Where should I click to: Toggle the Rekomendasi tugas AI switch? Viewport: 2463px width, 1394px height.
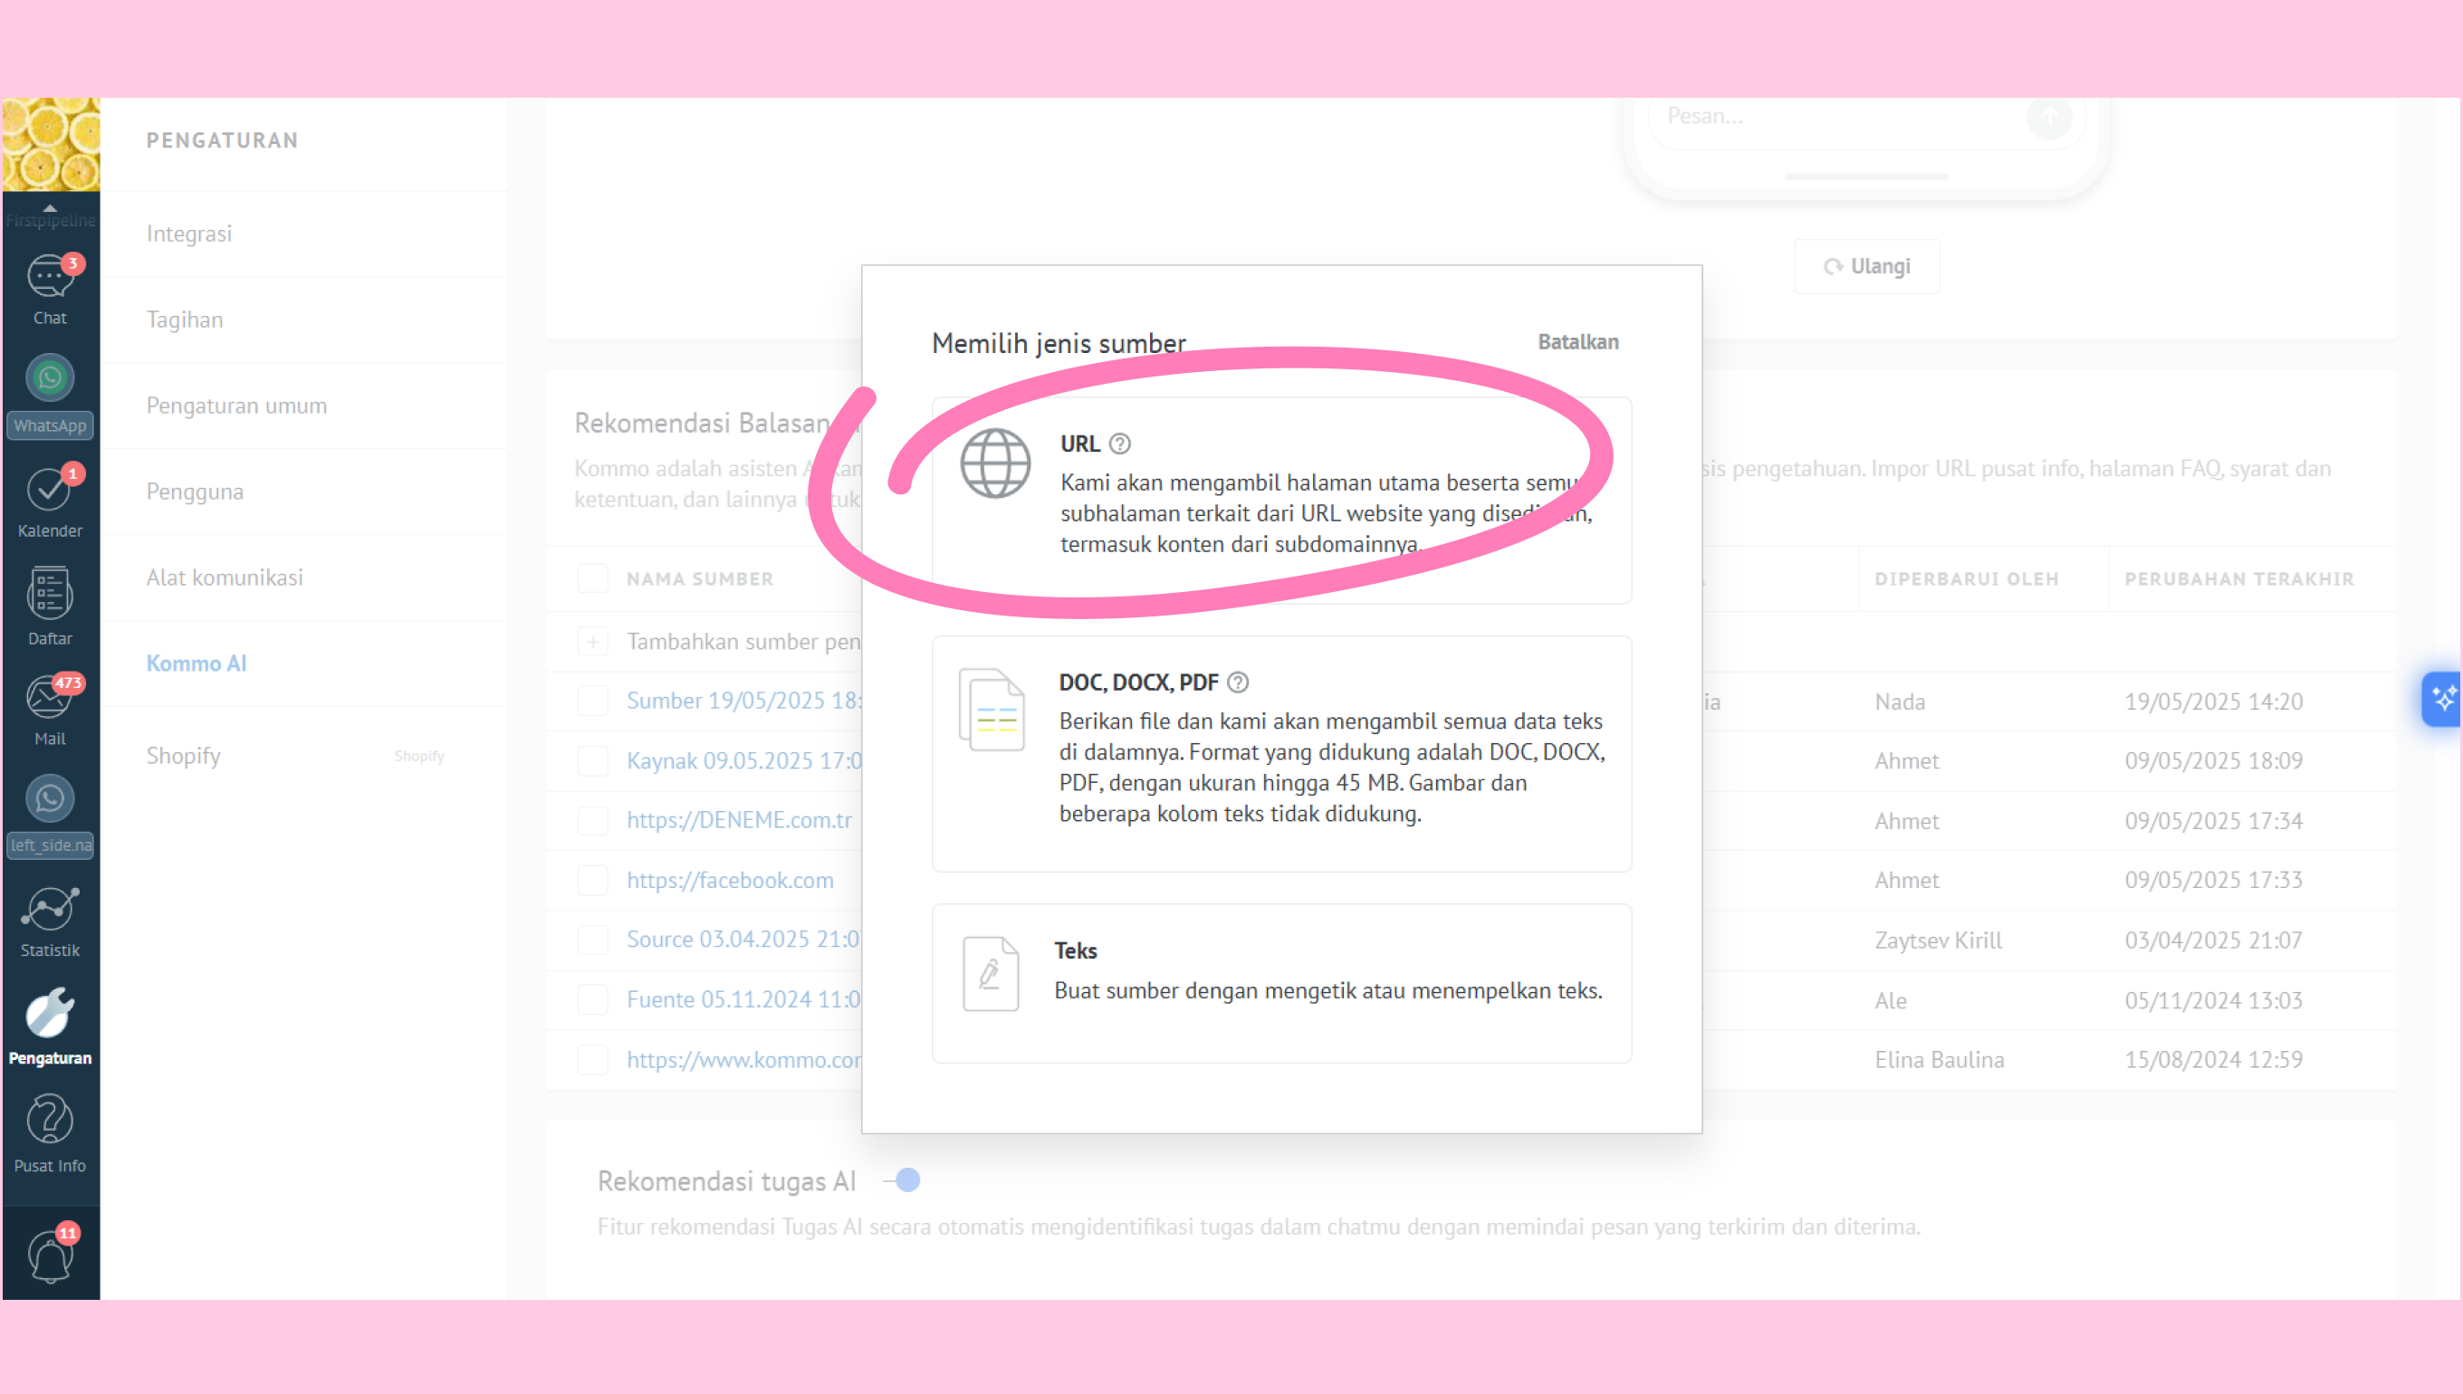(902, 1180)
